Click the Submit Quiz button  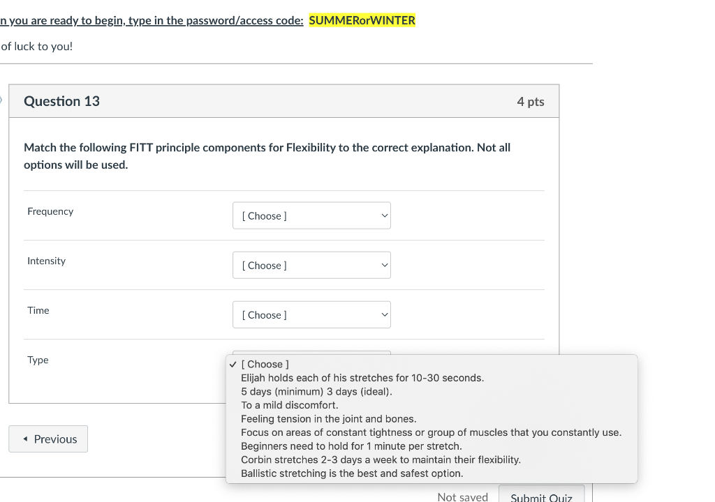pos(542,496)
